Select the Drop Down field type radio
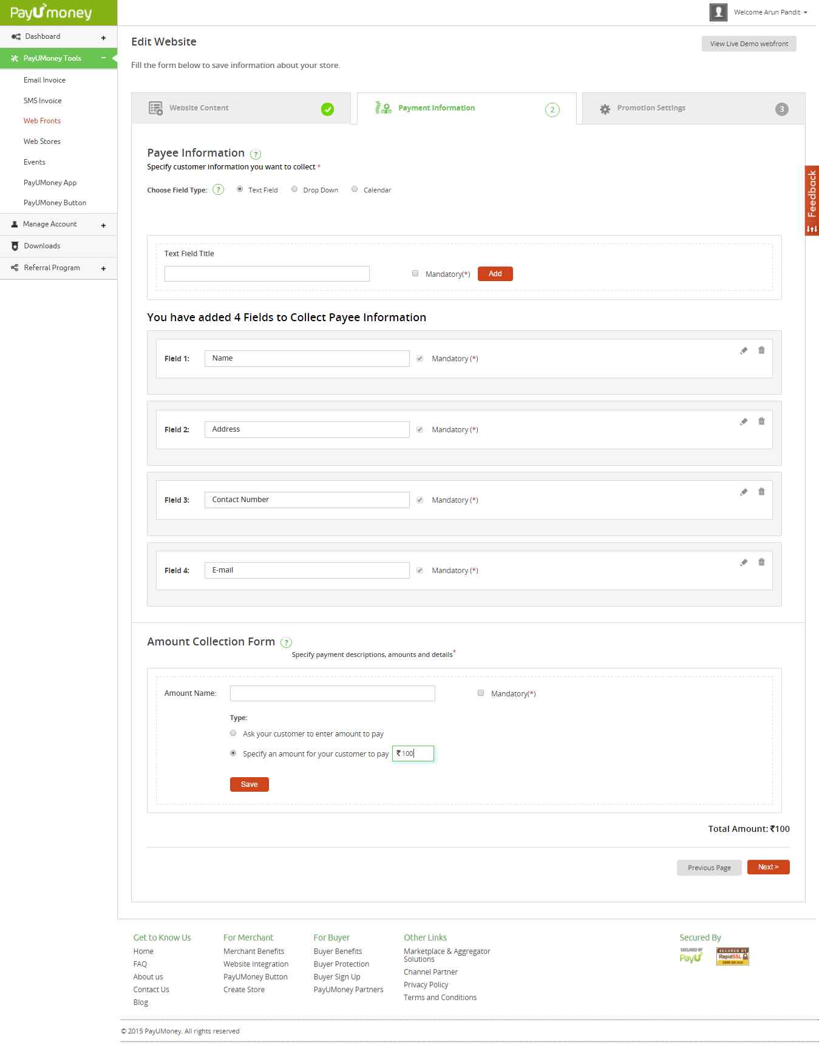 click(x=294, y=189)
